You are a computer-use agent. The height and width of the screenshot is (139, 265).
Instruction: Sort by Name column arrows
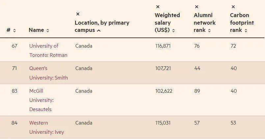[x=48, y=31]
